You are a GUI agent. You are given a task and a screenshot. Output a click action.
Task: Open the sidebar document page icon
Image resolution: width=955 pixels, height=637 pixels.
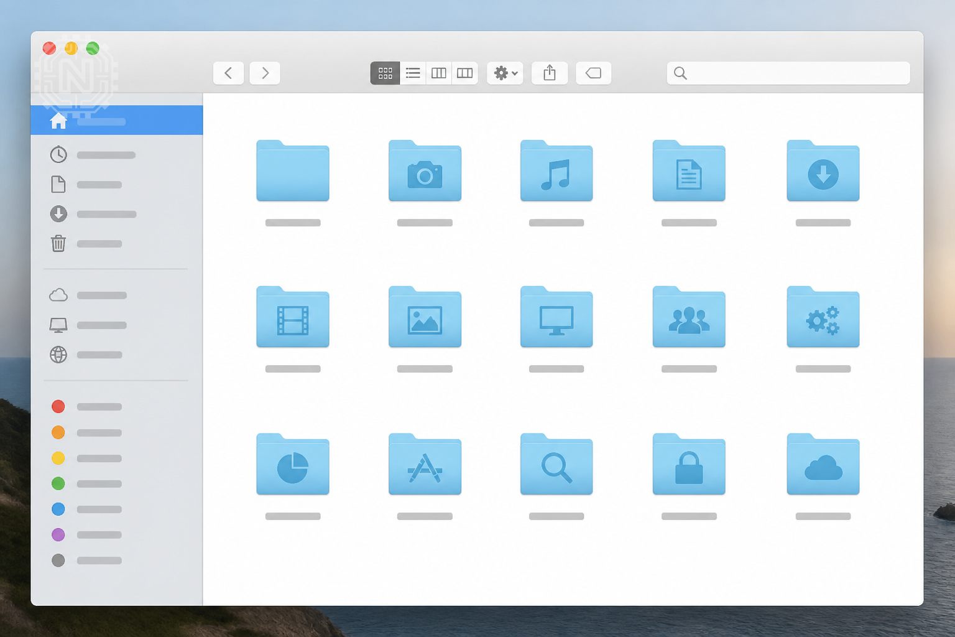pyautogui.click(x=58, y=184)
